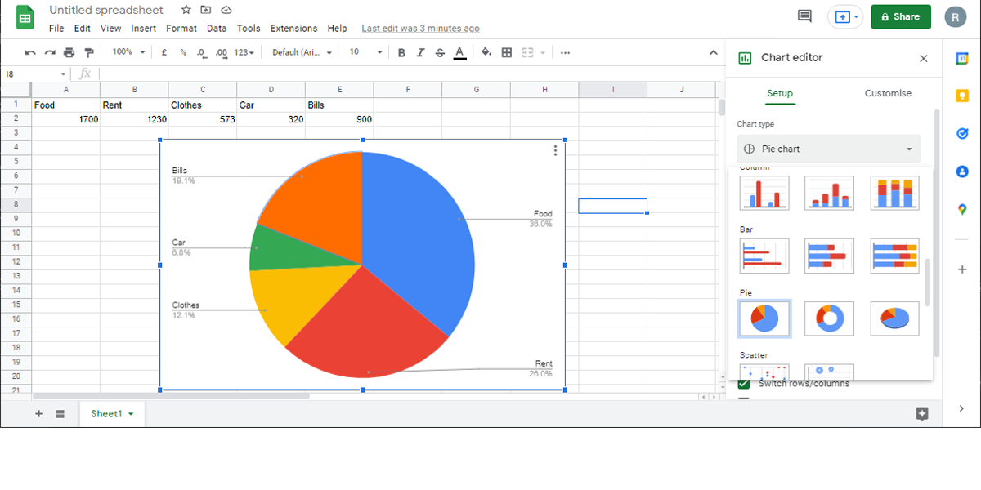
Task: Open the zoom 100% dropdown
Action: click(x=128, y=52)
